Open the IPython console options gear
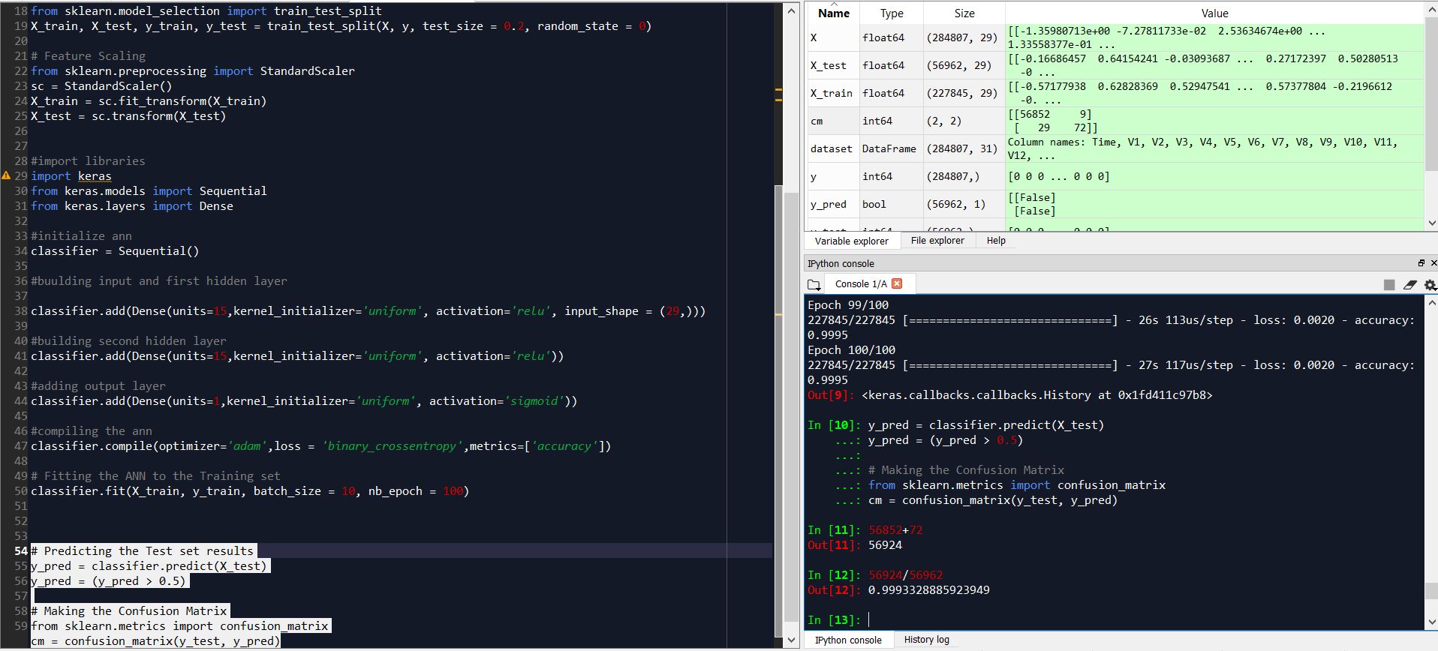Viewport: 1438px width, 651px height. click(1430, 285)
